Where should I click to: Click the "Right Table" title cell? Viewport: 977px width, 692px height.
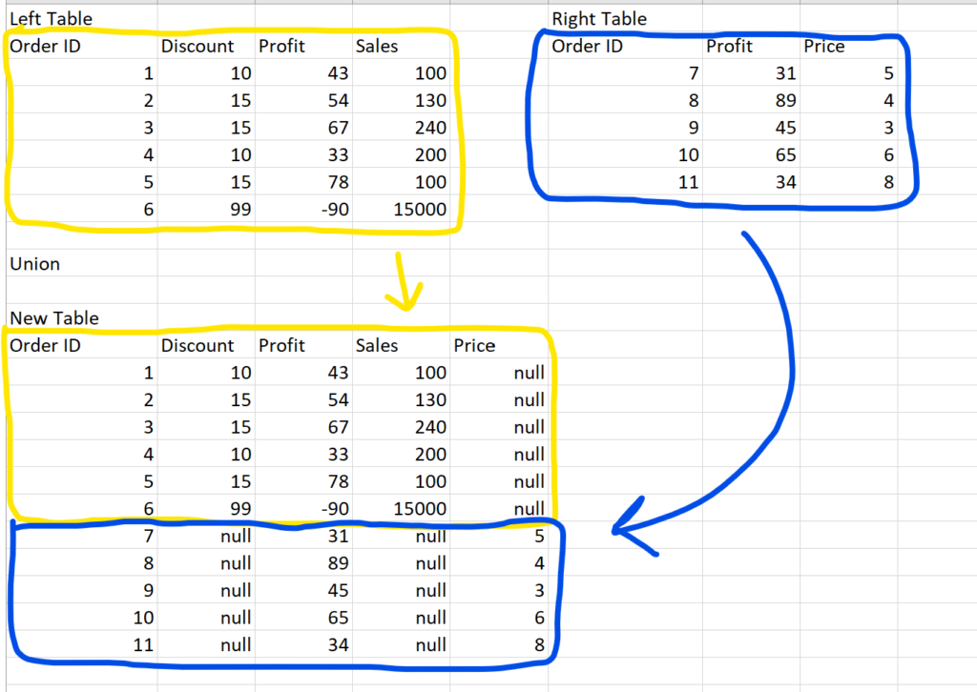click(599, 18)
